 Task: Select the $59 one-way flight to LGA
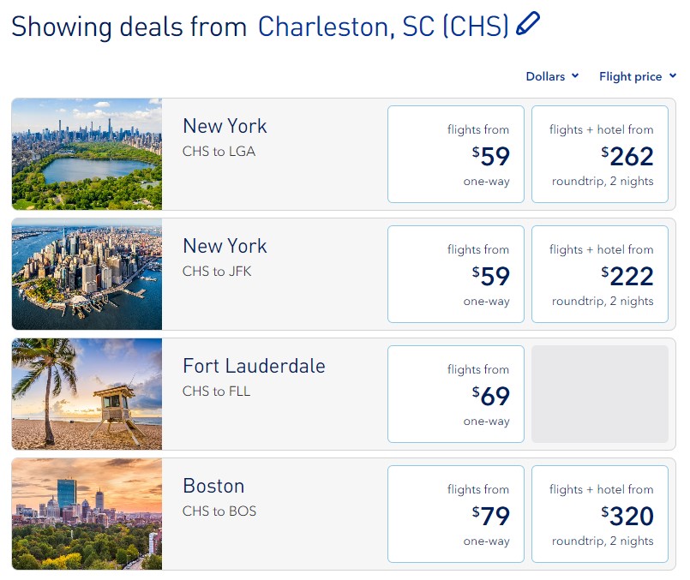(456, 154)
